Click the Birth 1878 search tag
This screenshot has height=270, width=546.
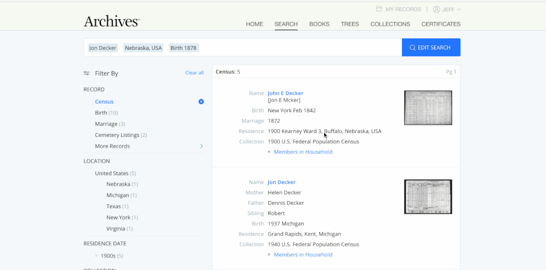coord(183,48)
